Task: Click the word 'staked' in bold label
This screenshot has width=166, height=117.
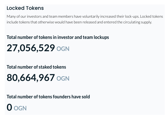Action: 45,67
